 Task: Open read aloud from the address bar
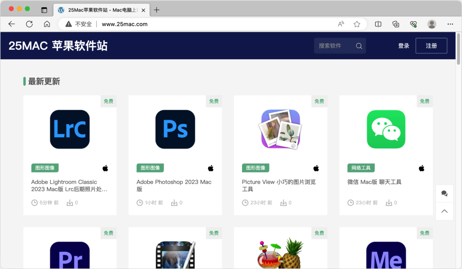coord(341,24)
